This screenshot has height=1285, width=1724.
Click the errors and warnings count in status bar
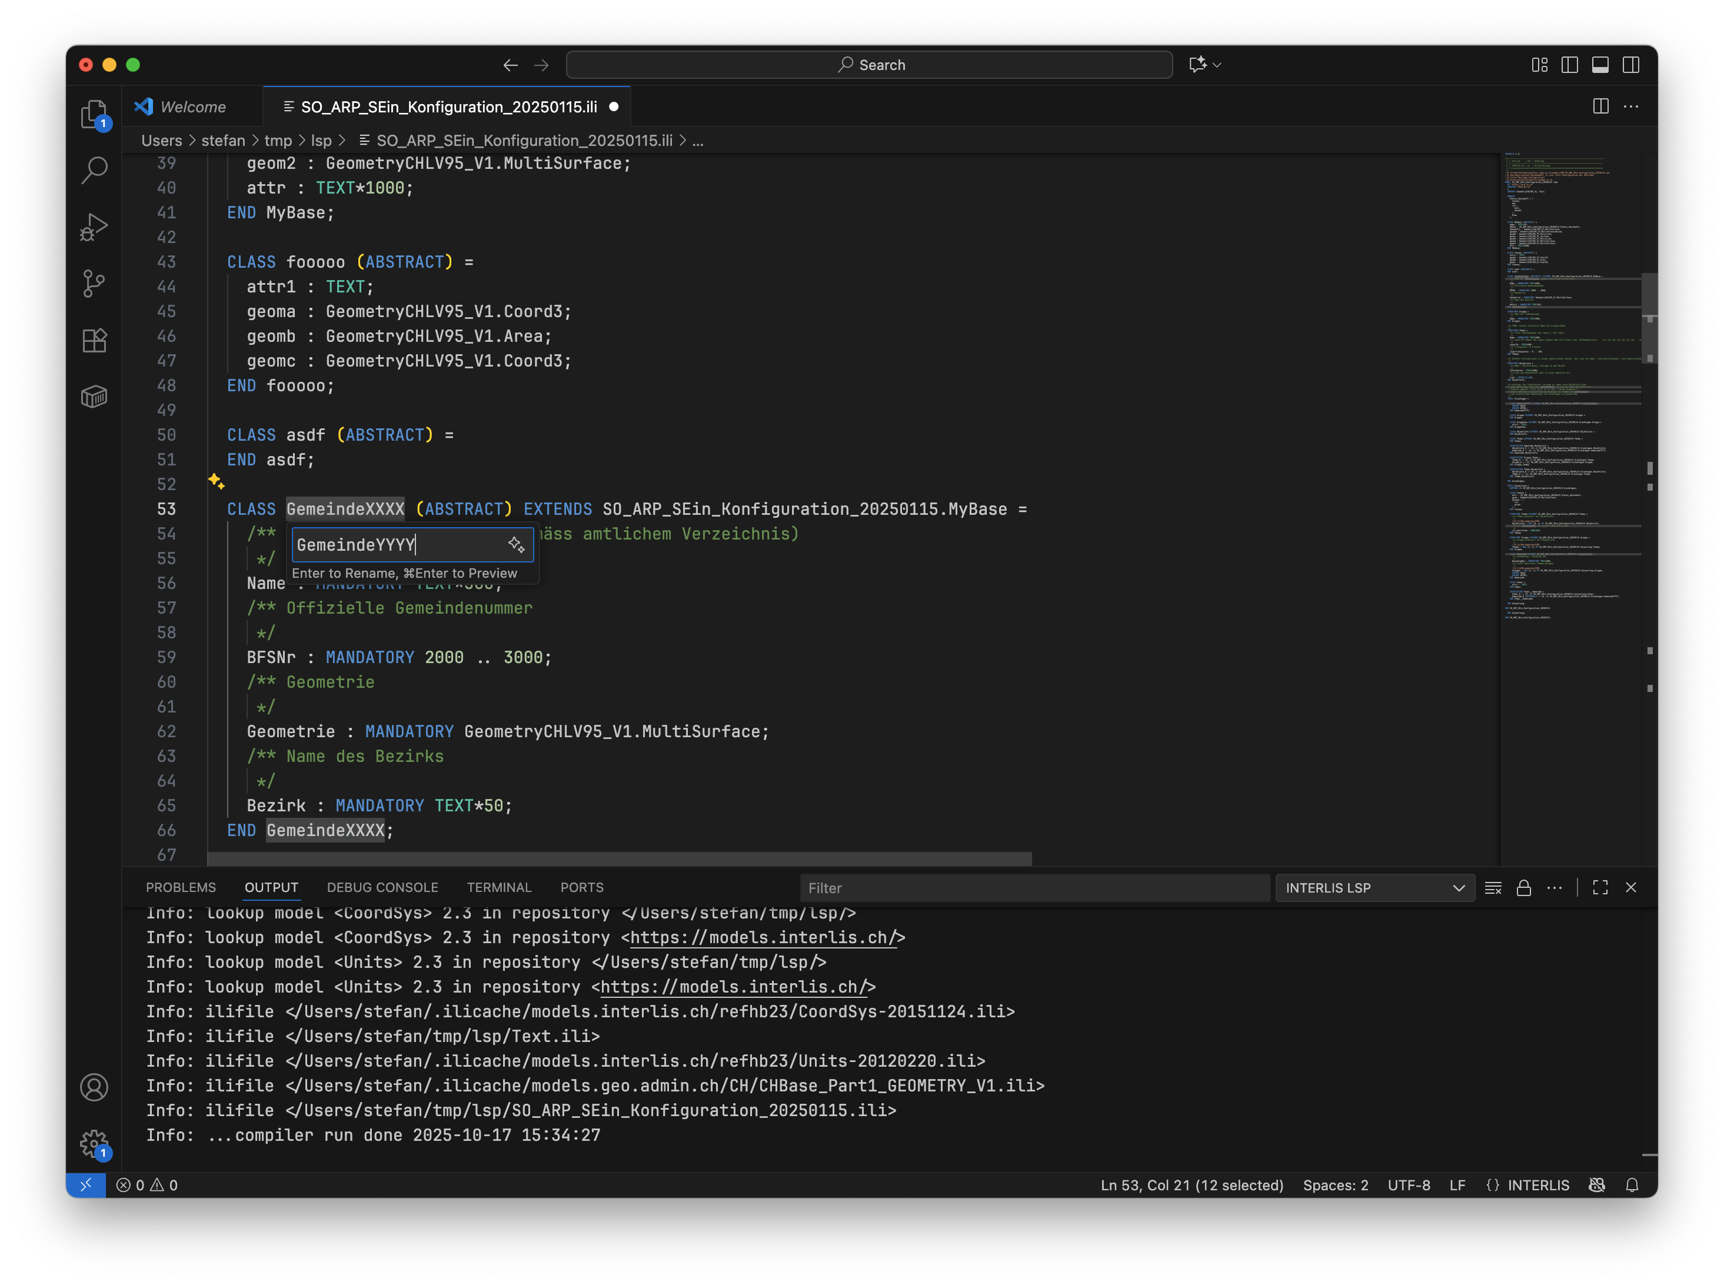[x=147, y=1184]
